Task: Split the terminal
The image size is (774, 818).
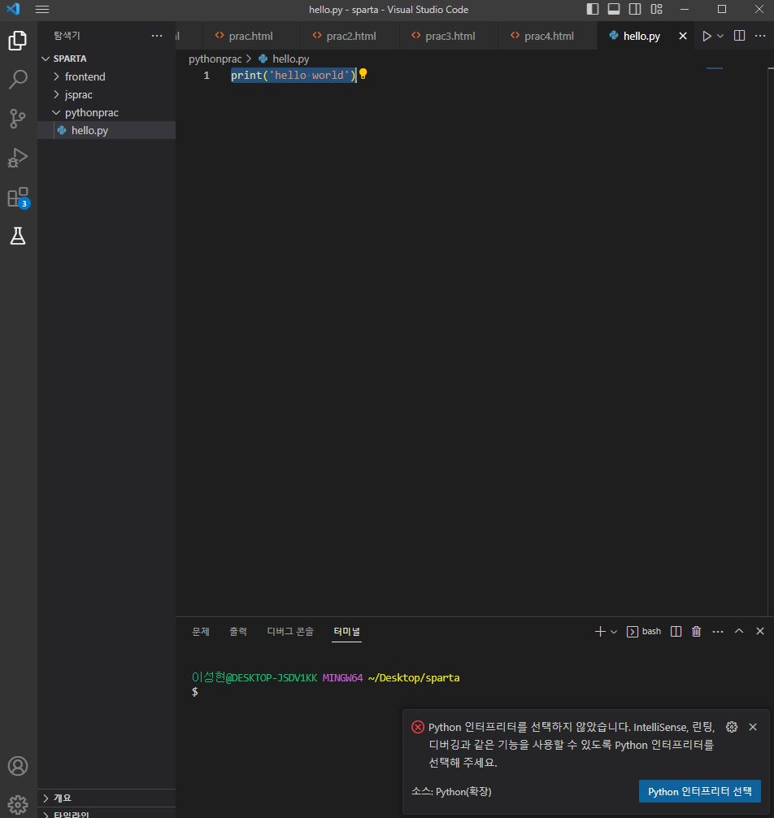Action: point(676,631)
